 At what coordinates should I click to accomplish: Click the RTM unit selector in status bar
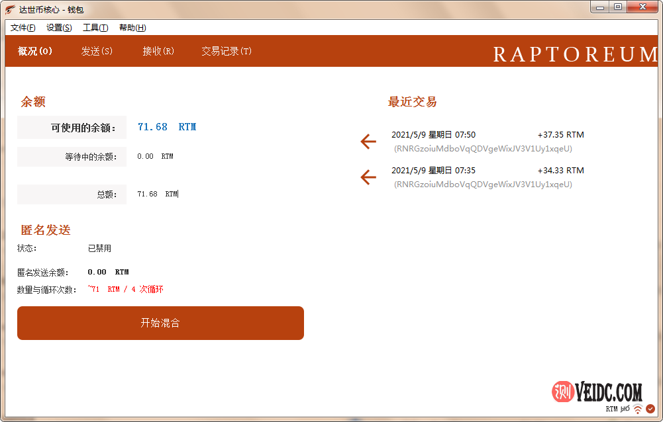[x=611, y=409]
